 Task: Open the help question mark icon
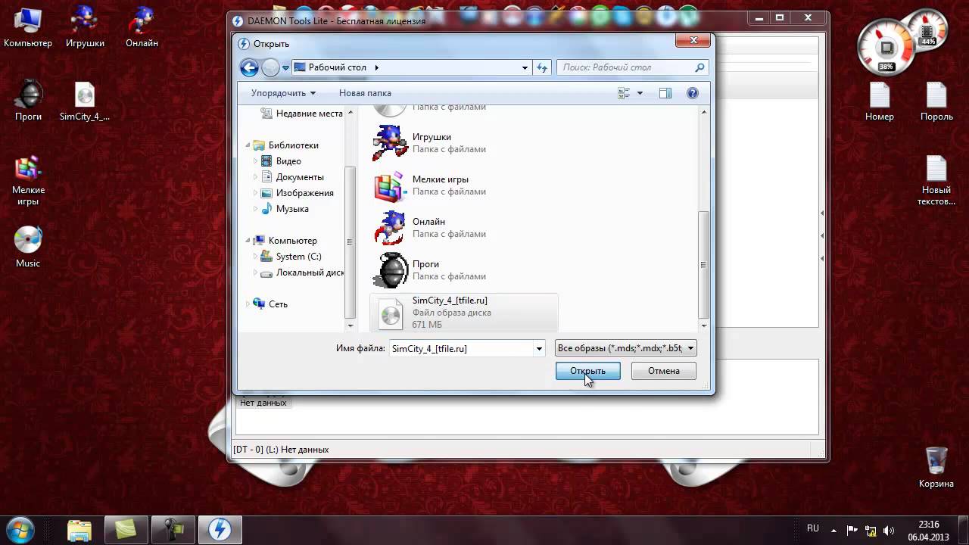(692, 93)
